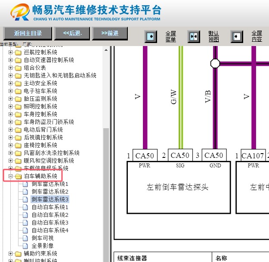Expand the 自动变速器控制系统 folder node
The height and width of the screenshot is (262, 269).
coord(10,60)
